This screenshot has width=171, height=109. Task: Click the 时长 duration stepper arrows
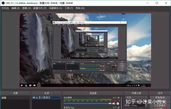coord(146,105)
